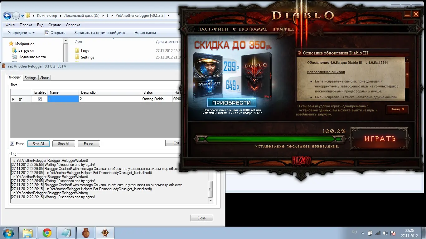This screenshot has height=239, width=426.
Task: Uncheck the Force checkbox
Action: pyautogui.click(x=12, y=144)
